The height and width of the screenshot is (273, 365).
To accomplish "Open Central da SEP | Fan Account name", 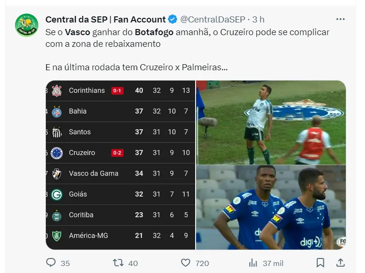I will pos(105,19).
